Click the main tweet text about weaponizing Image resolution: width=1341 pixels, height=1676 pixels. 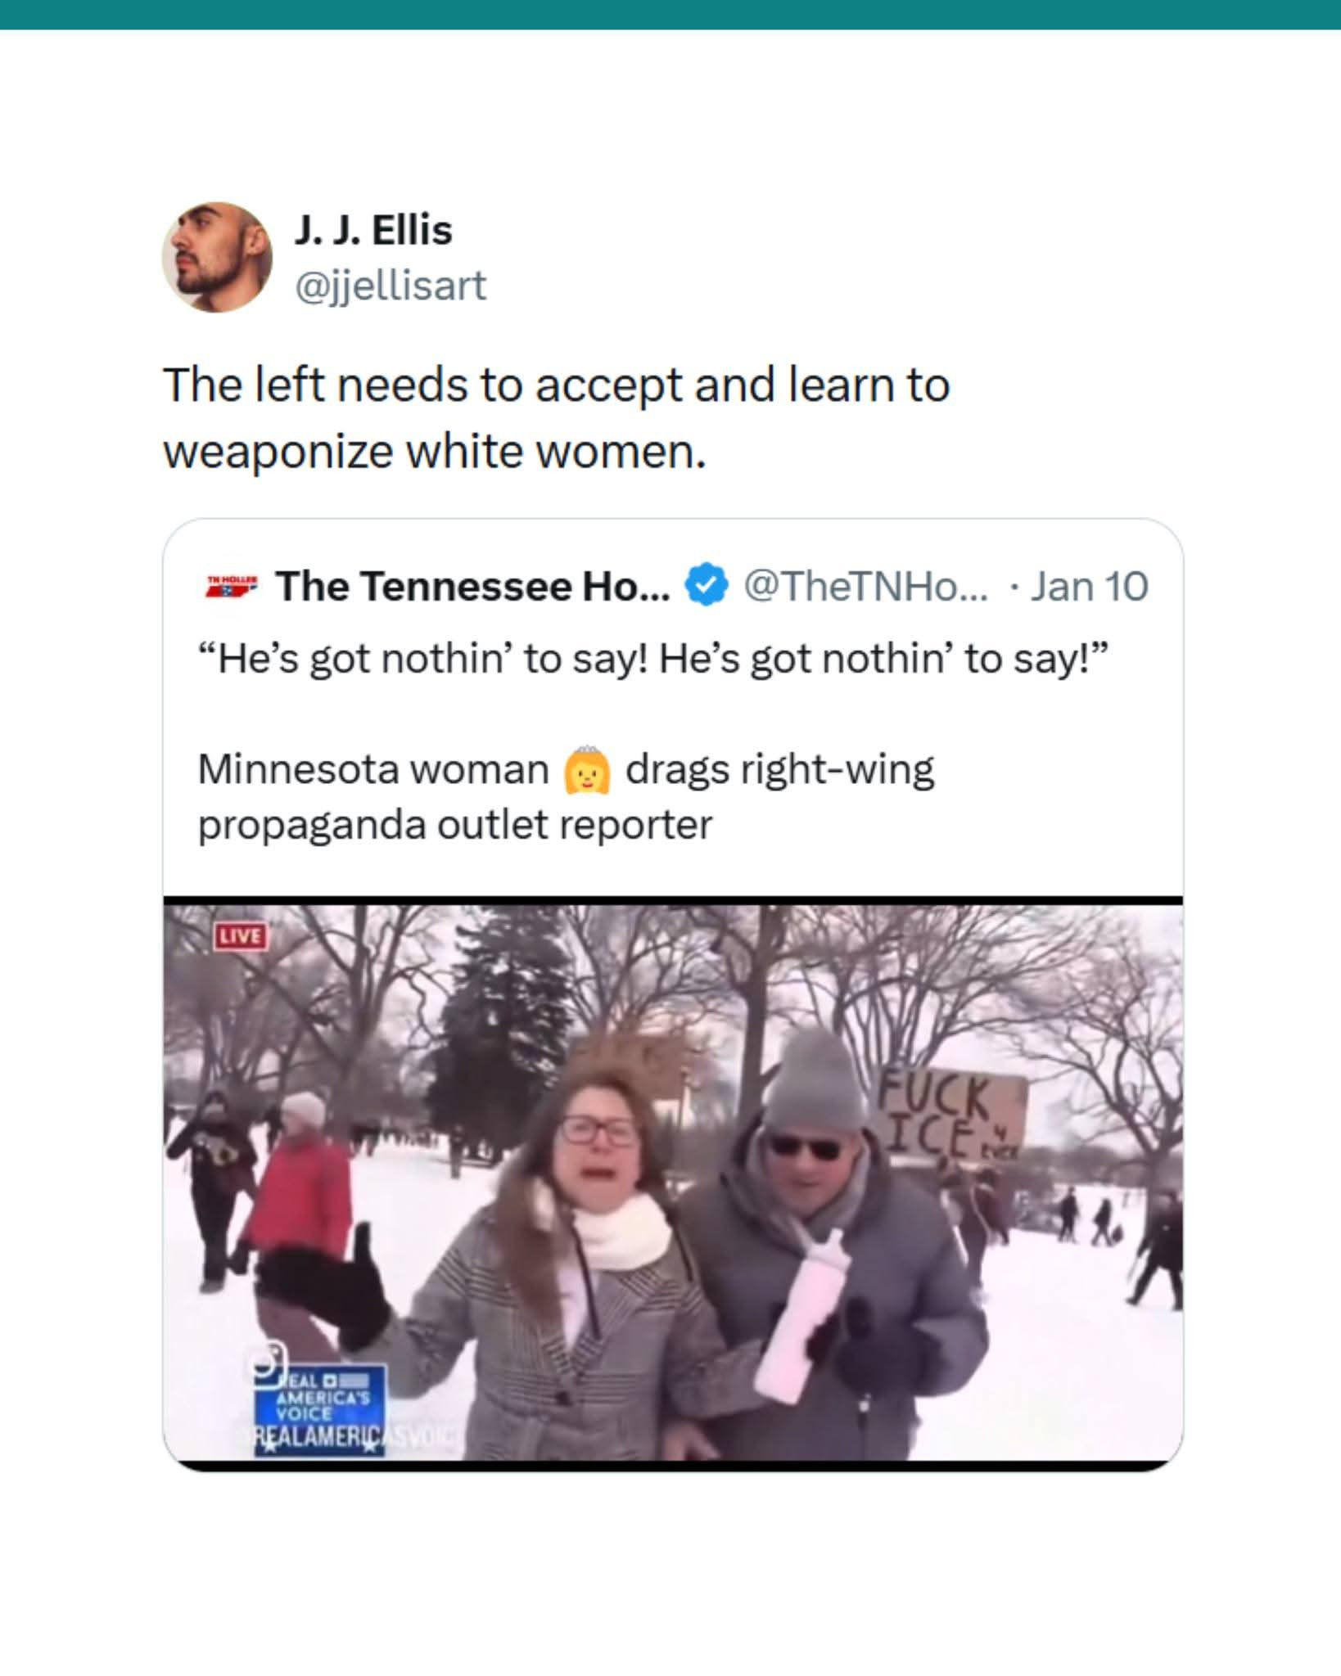(x=556, y=418)
